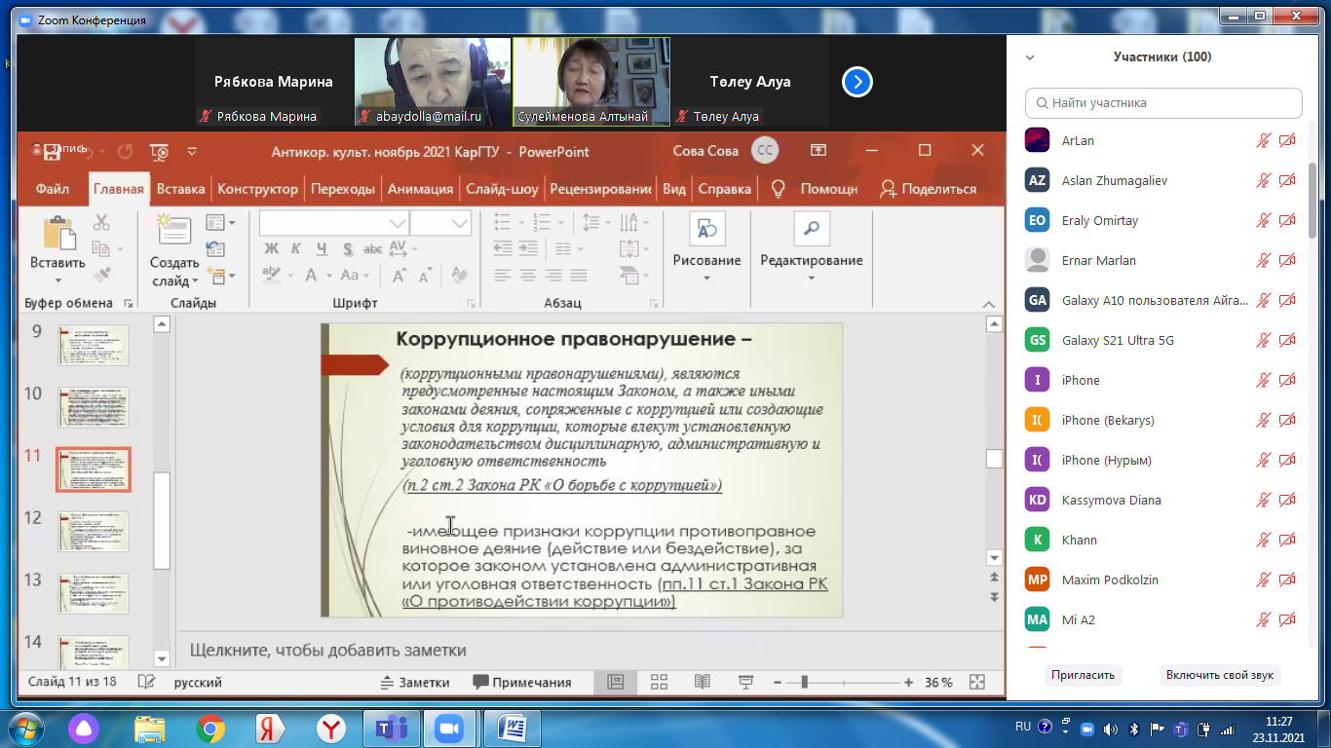Increase list indent level icon
1331x748 pixels.
(x=527, y=249)
